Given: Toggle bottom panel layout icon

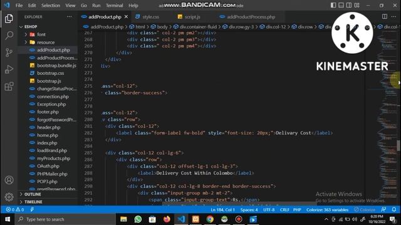Looking at the screenshot, I should 341,5.
